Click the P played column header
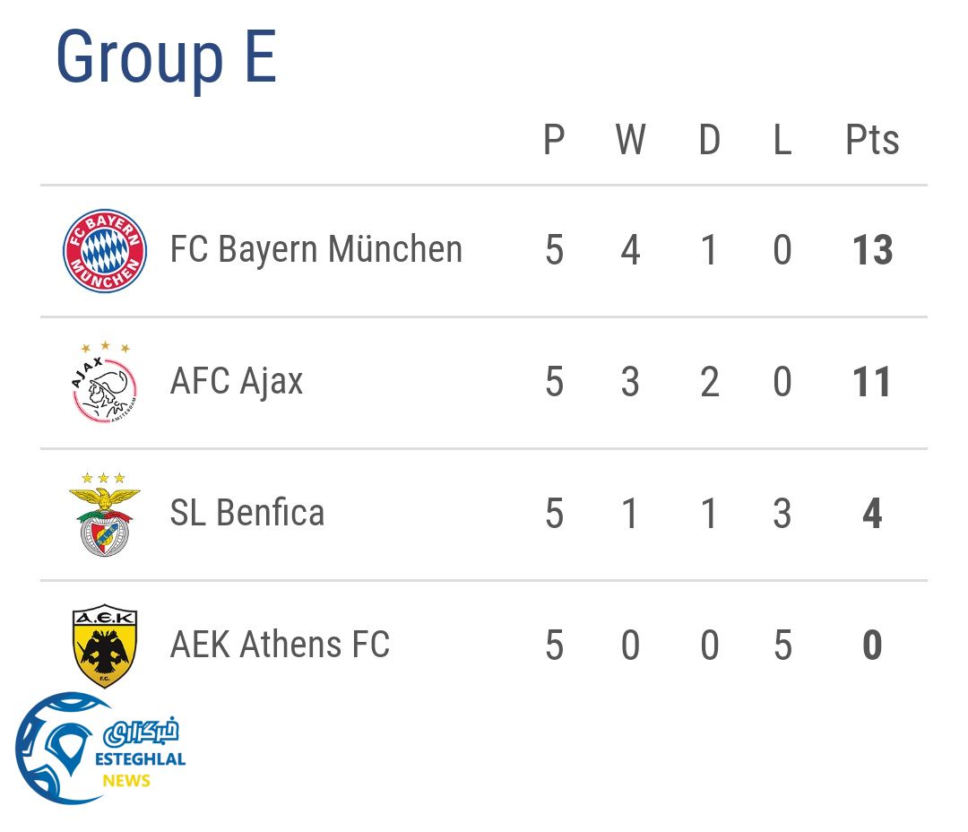This screenshot has width=968, height=832. (554, 141)
